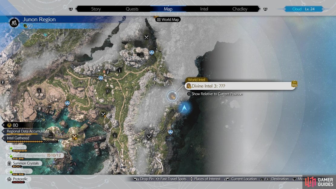Click the World Map button
The image size is (336, 189).
pos(168,19)
